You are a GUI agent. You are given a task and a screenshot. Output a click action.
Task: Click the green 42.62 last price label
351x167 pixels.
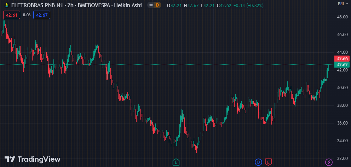click(342, 65)
